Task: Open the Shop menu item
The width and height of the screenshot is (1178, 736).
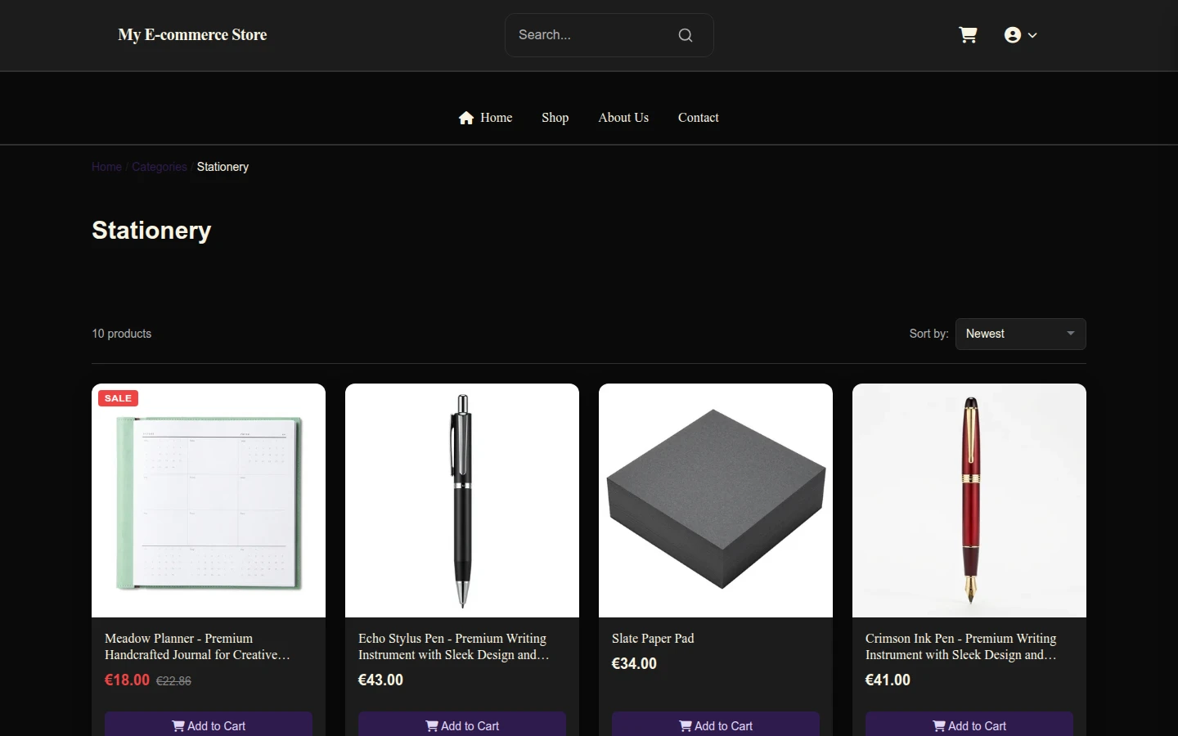Action: pos(555,118)
